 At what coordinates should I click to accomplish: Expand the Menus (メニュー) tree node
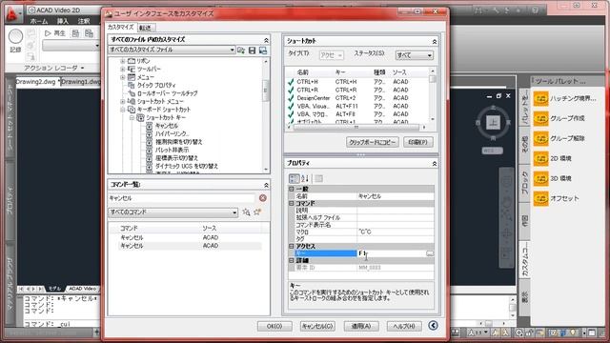point(123,77)
